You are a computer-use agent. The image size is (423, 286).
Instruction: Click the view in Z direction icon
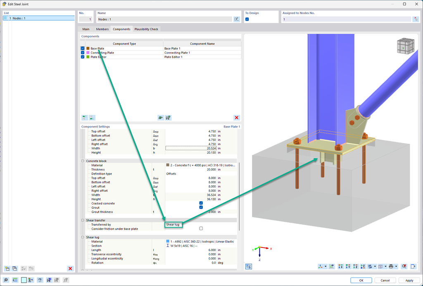click(356, 267)
